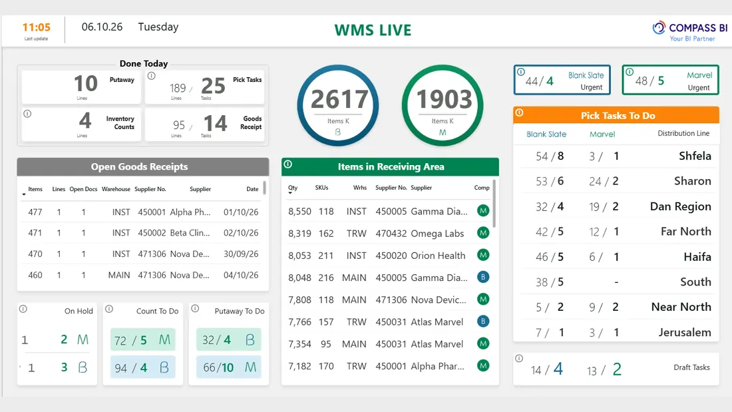Select the Dan Region distribution line

point(616,206)
